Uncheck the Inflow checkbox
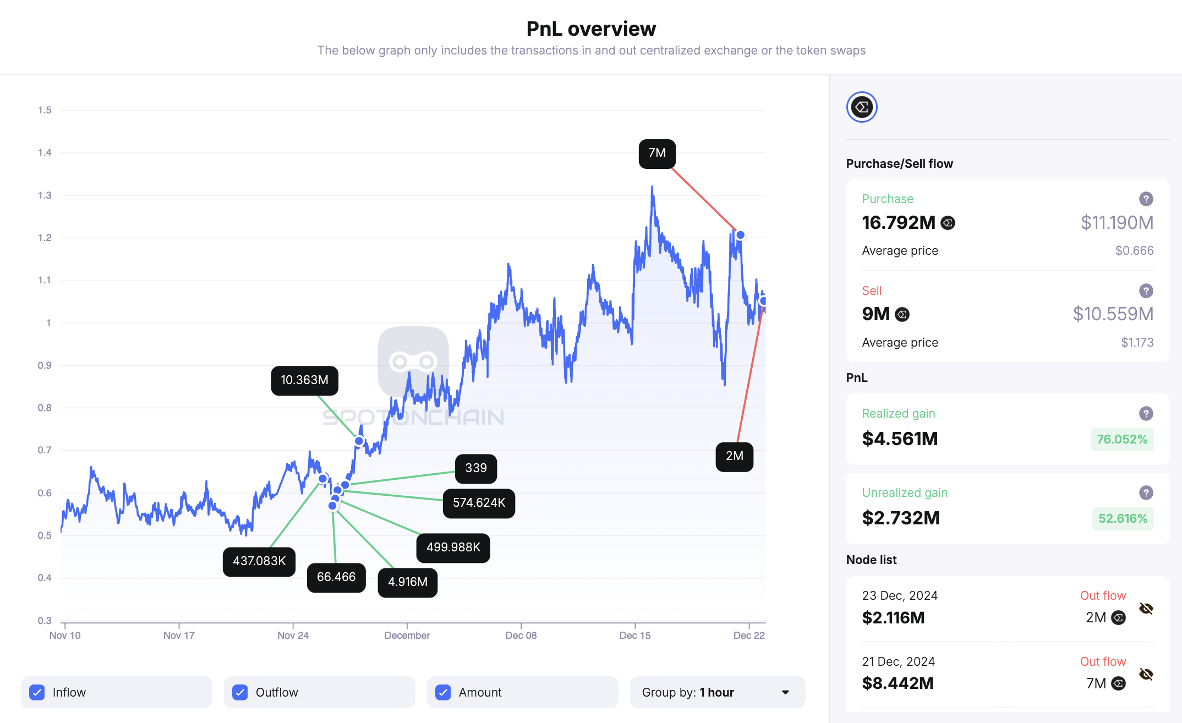The height and width of the screenshot is (723, 1182). pos(37,692)
